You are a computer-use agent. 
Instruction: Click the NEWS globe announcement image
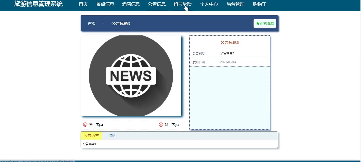(x=131, y=76)
